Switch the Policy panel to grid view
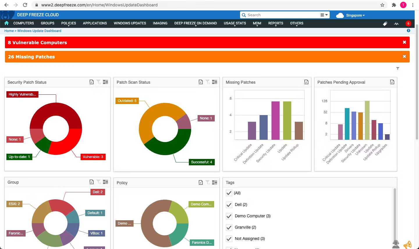 215,182
